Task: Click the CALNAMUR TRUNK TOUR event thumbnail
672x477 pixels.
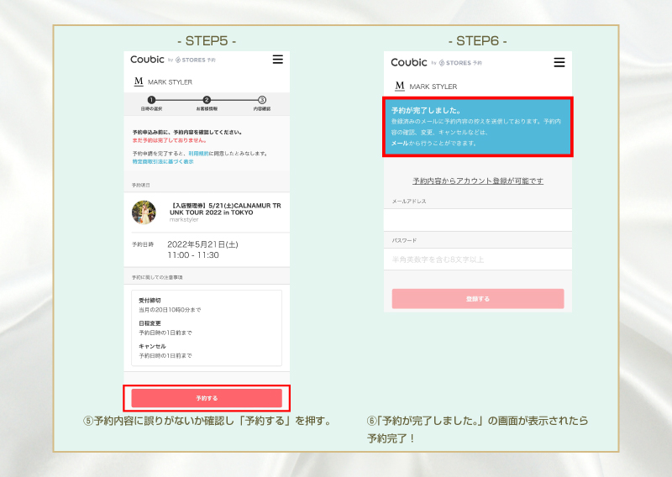Action: click(x=144, y=212)
